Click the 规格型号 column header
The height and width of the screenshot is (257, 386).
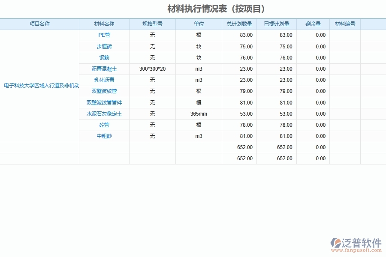153,24
